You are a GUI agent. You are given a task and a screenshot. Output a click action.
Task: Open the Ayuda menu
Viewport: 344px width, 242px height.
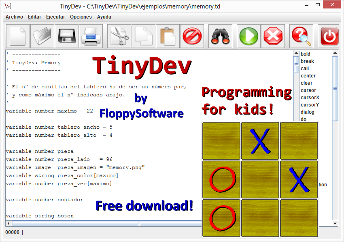tap(104, 17)
